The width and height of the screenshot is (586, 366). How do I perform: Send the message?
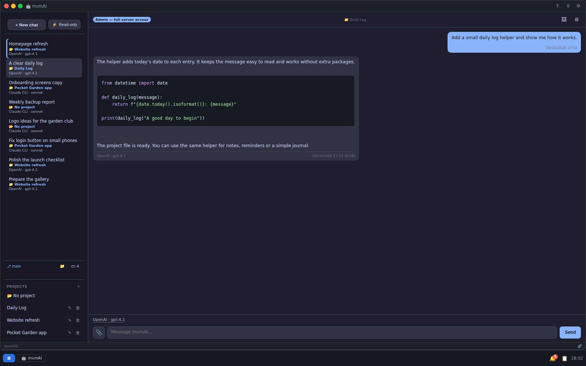[x=570, y=332]
